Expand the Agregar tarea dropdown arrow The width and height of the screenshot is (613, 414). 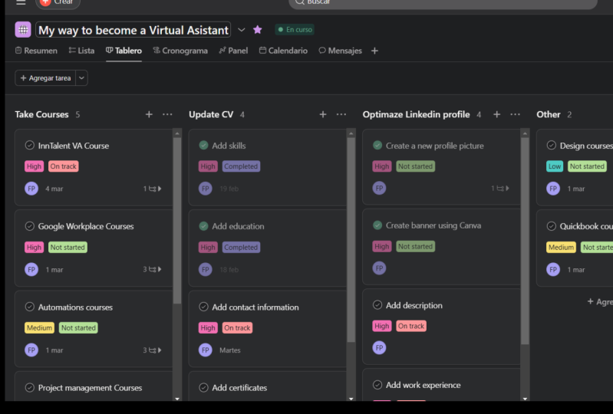[81, 78]
